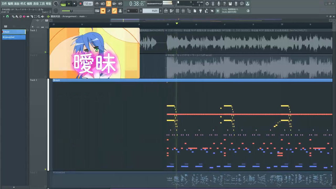This screenshot has width=336, height=189.
Task: Open the mixer icon
Action: (183, 11)
